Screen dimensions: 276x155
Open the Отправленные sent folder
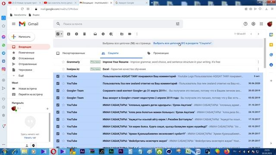[x=28, y=64]
